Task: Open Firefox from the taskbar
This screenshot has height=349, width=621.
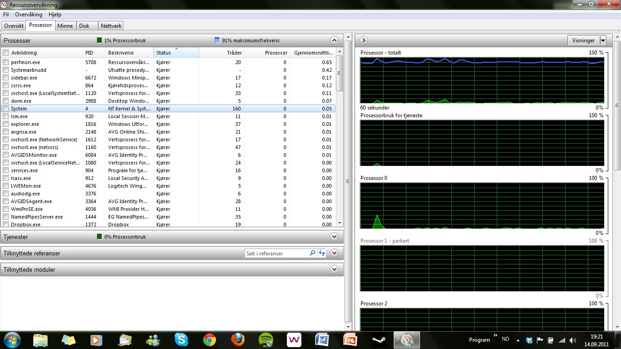Action: tap(237, 339)
